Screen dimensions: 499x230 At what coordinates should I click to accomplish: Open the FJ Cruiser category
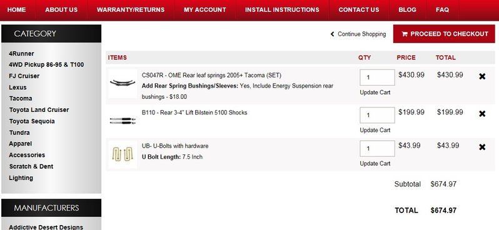click(24, 76)
